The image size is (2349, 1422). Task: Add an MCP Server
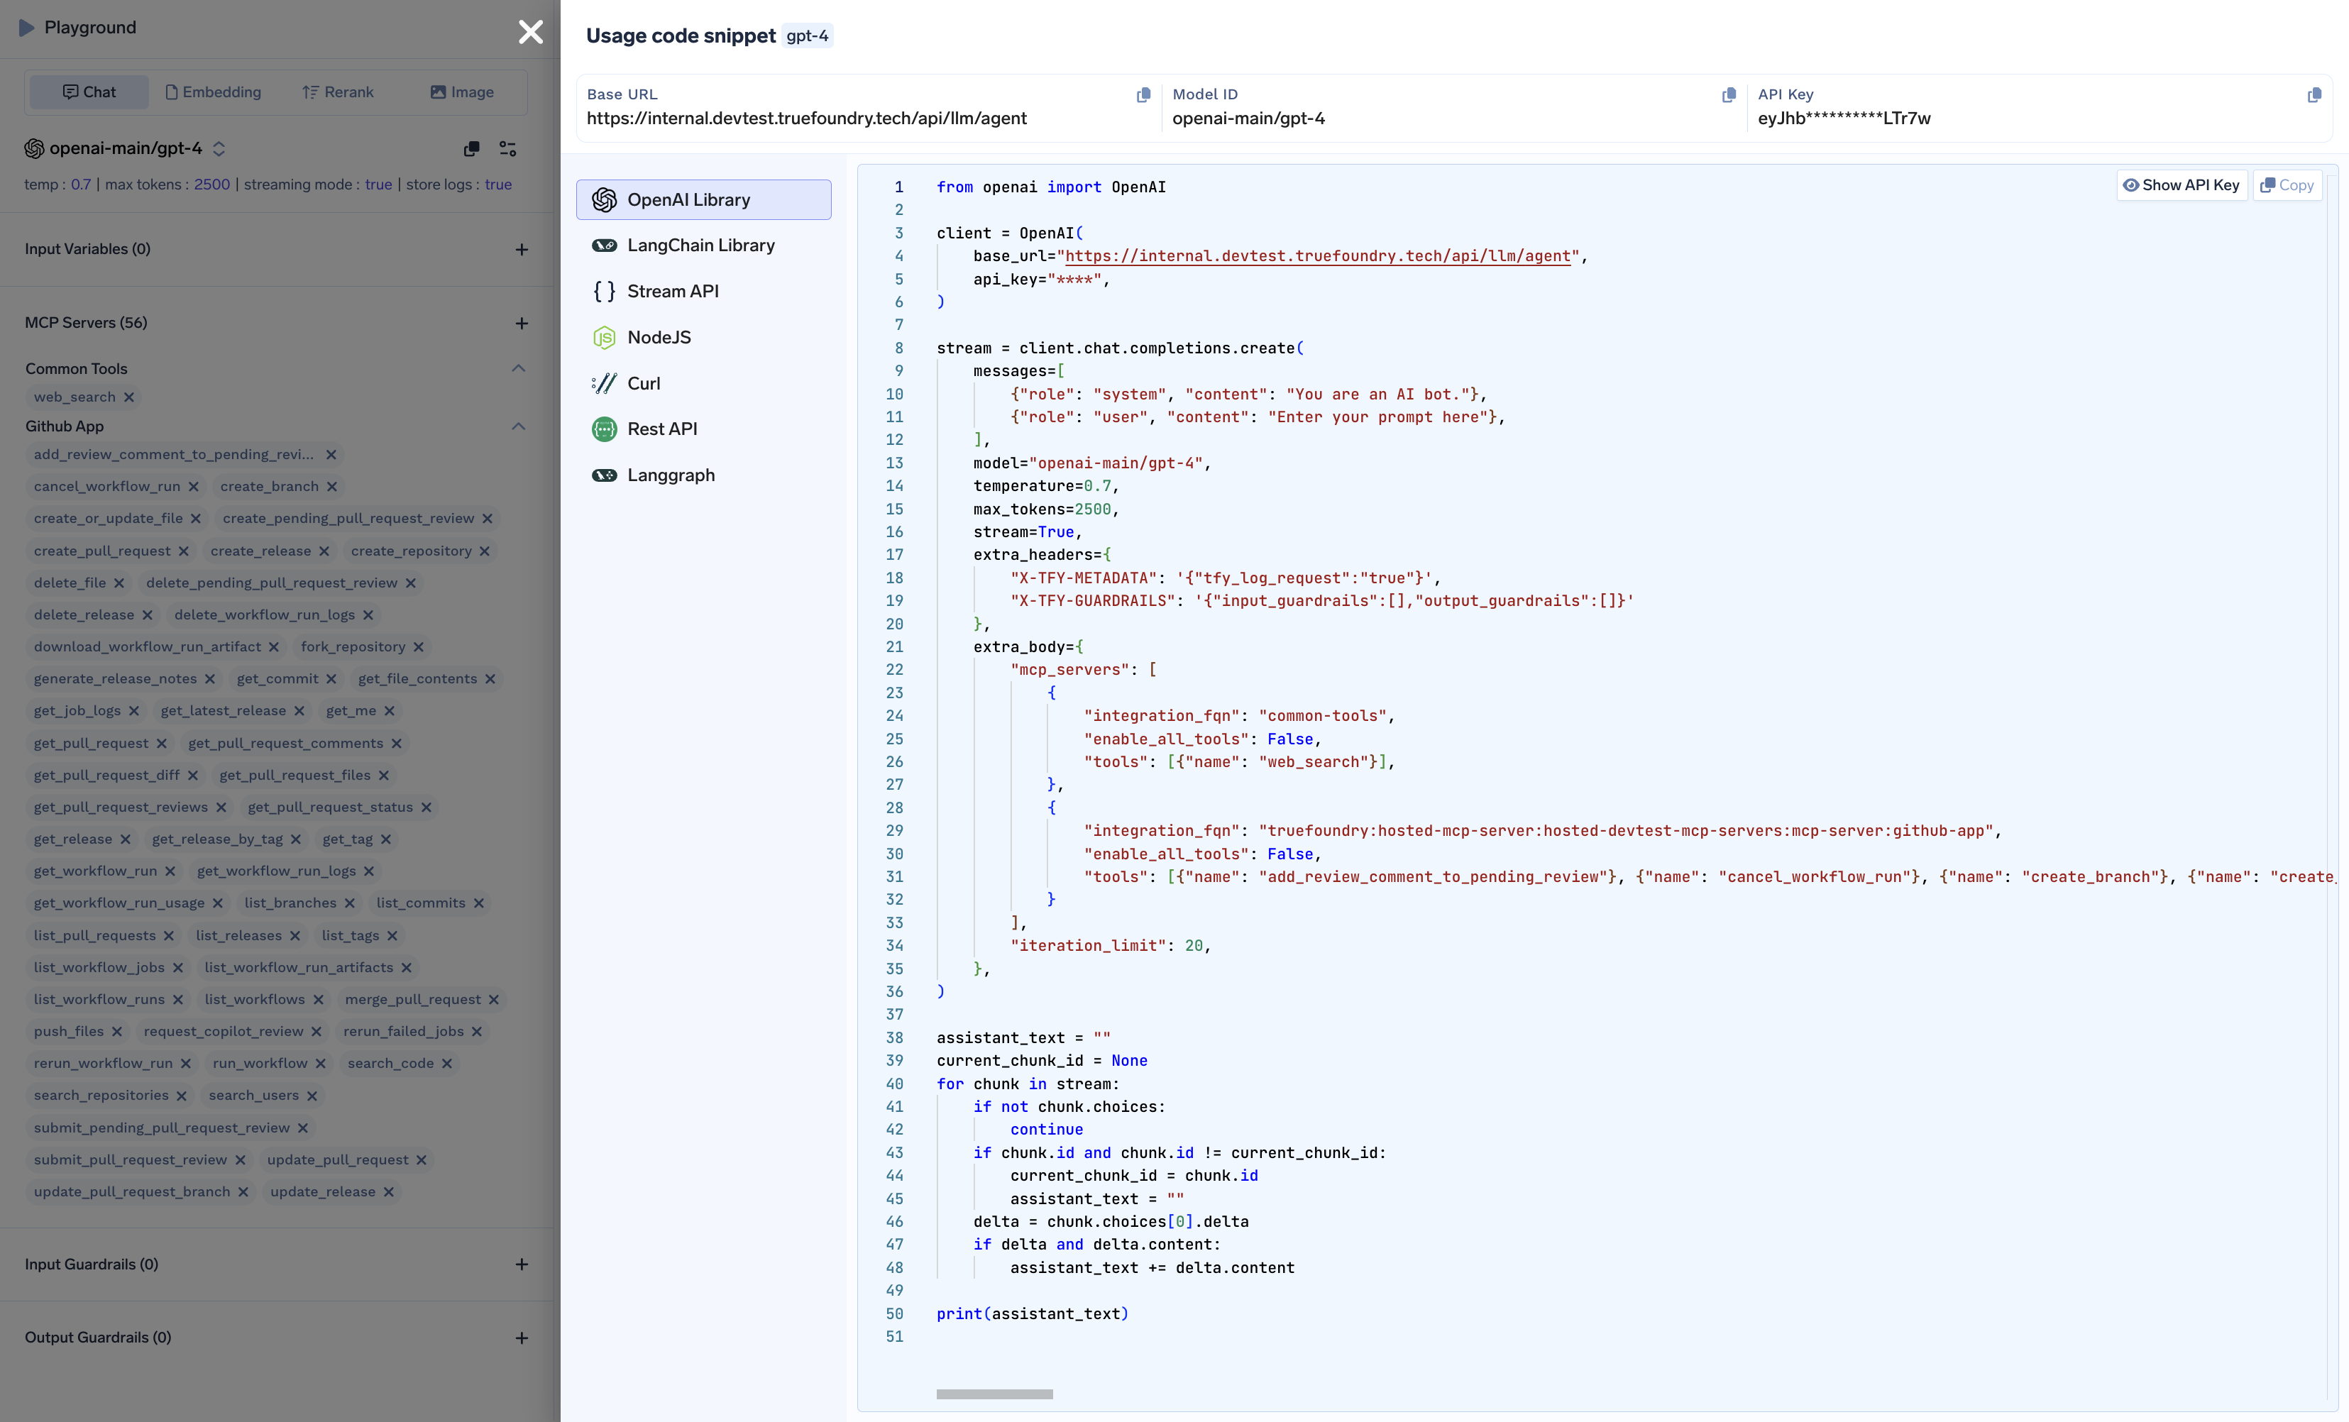click(x=522, y=323)
